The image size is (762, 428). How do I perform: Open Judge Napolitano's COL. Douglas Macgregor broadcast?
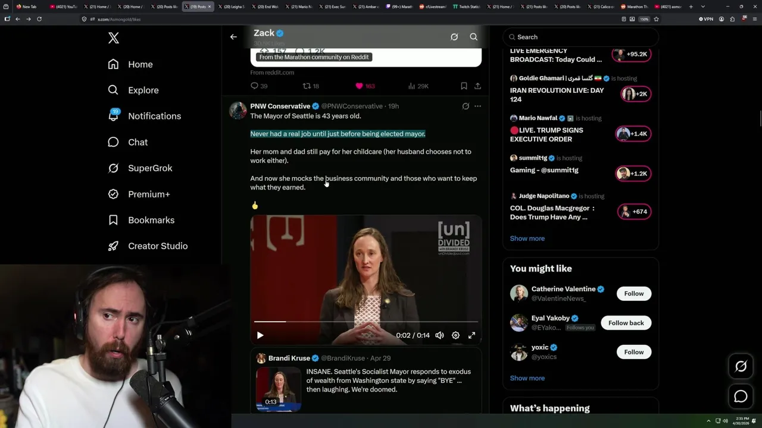click(x=634, y=212)
